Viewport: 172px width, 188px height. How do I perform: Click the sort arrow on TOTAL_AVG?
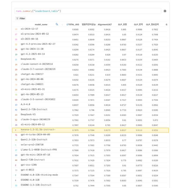(x=67, y=24)
